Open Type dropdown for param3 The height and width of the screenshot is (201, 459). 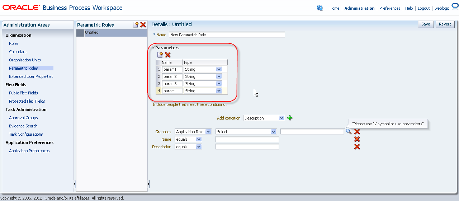(x=219, y=84)
